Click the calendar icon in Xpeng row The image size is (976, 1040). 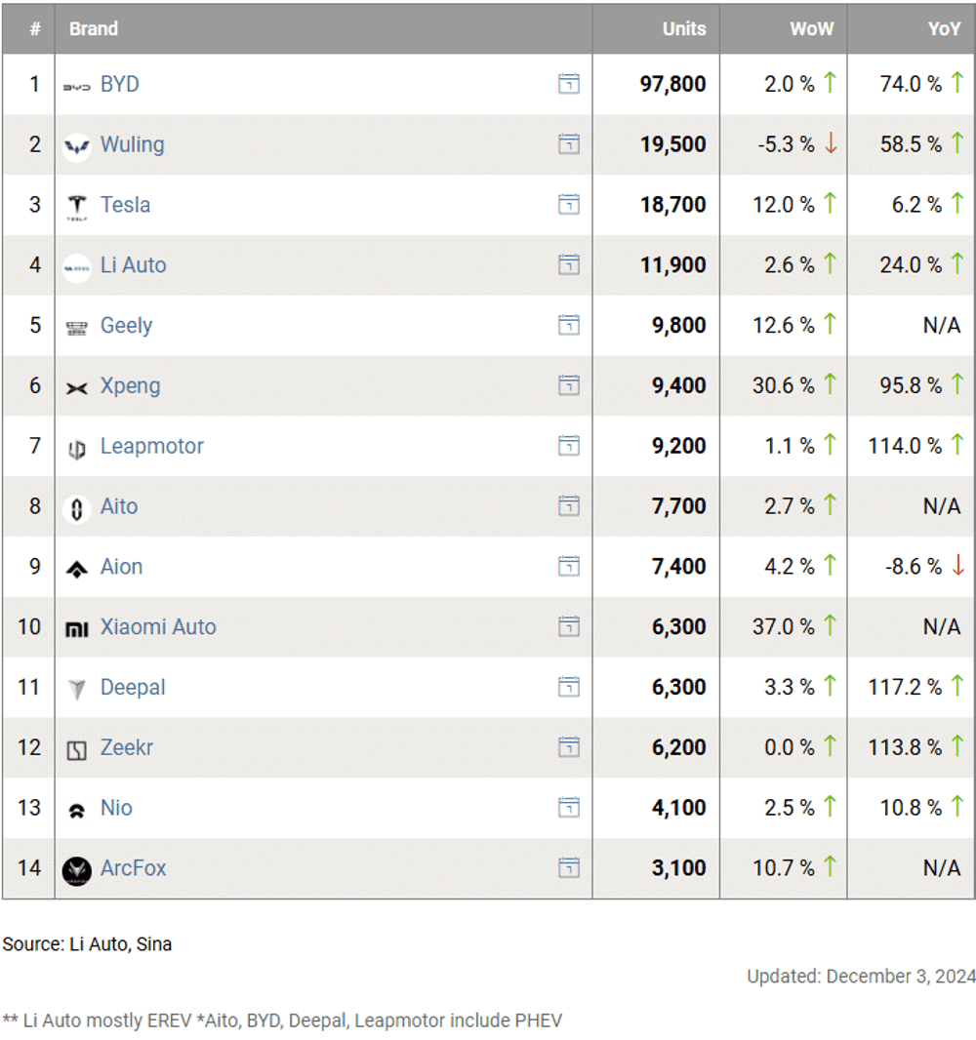(568, 385)
